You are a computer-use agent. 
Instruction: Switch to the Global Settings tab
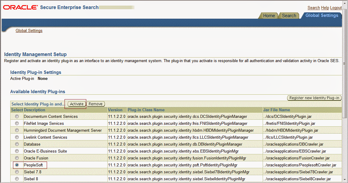[321, 15]
